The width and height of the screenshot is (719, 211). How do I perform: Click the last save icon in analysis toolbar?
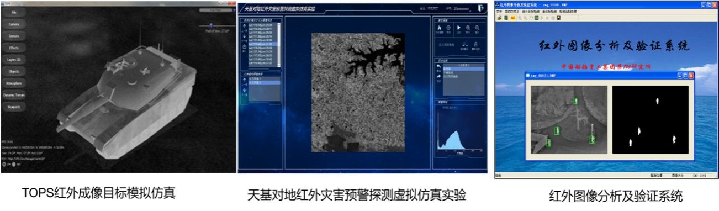(x=558, y=18)
